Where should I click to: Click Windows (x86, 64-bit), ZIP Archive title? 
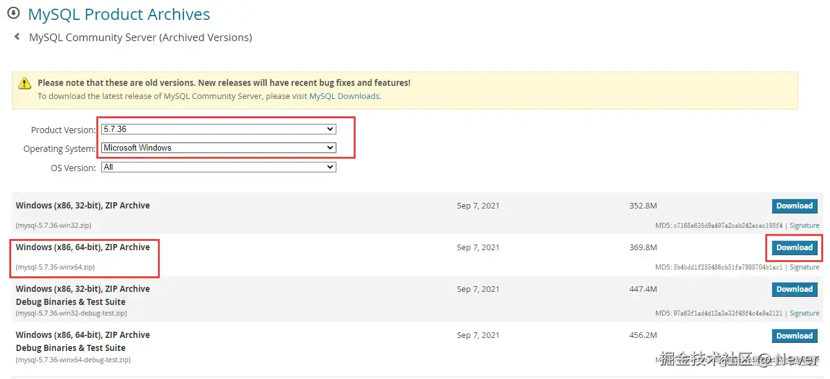83,247
